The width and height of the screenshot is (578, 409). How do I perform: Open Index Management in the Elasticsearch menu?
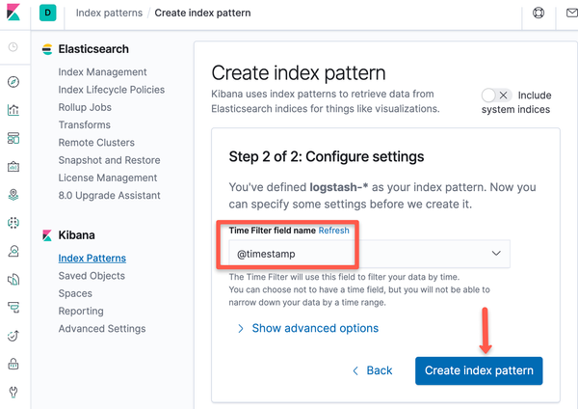[102, 72]
